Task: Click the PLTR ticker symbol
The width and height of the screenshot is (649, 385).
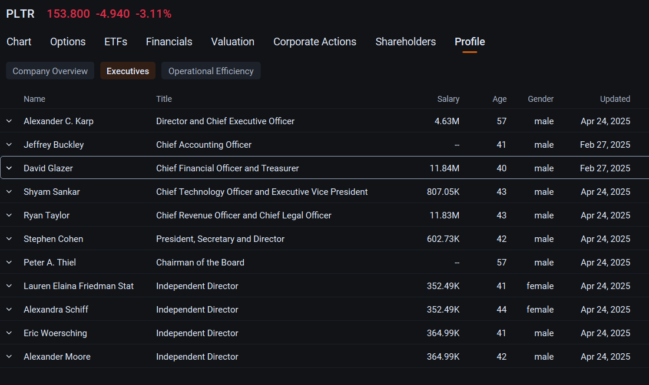Action: tap(20, 14)
